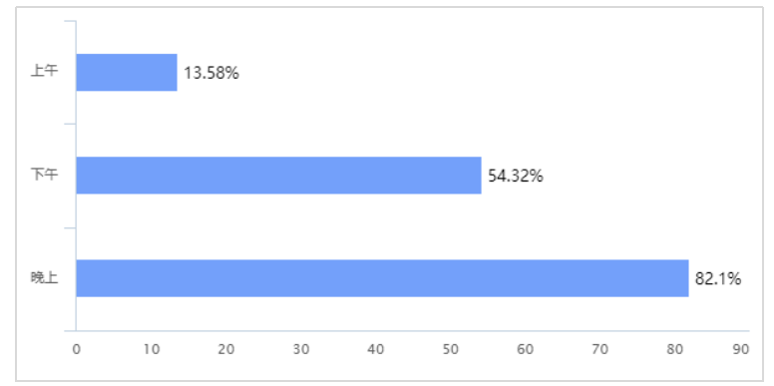Screen dimensions: 774x386
Task: Select the 82.1% data label
Action: click(718, 279)
